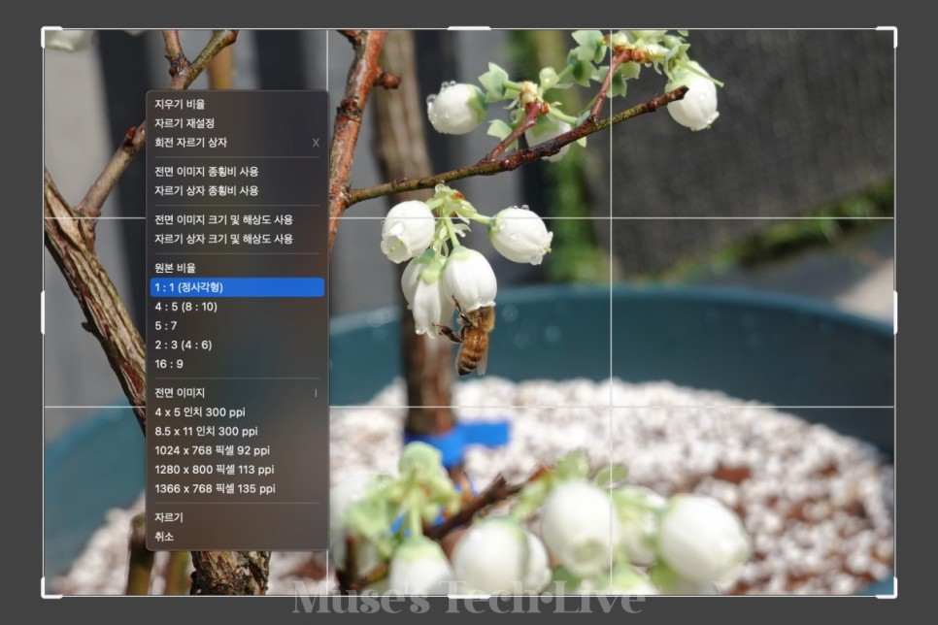Select 4 x 5 인치 300 ppi preset
Image resolution: width=938 pixels, height=625 pixels.
pos(238,412)
